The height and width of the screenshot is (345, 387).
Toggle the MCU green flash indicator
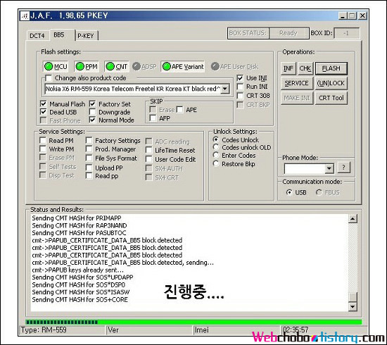(56, 66)
